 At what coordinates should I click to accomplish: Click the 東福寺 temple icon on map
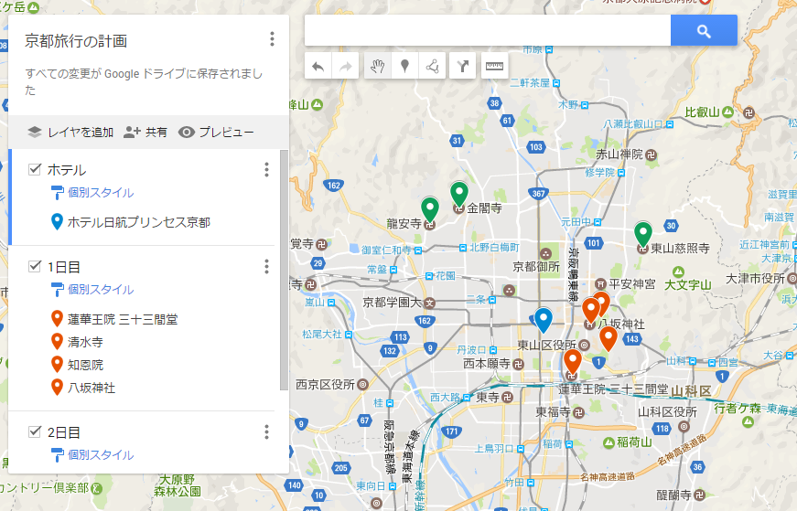(578, 412)
